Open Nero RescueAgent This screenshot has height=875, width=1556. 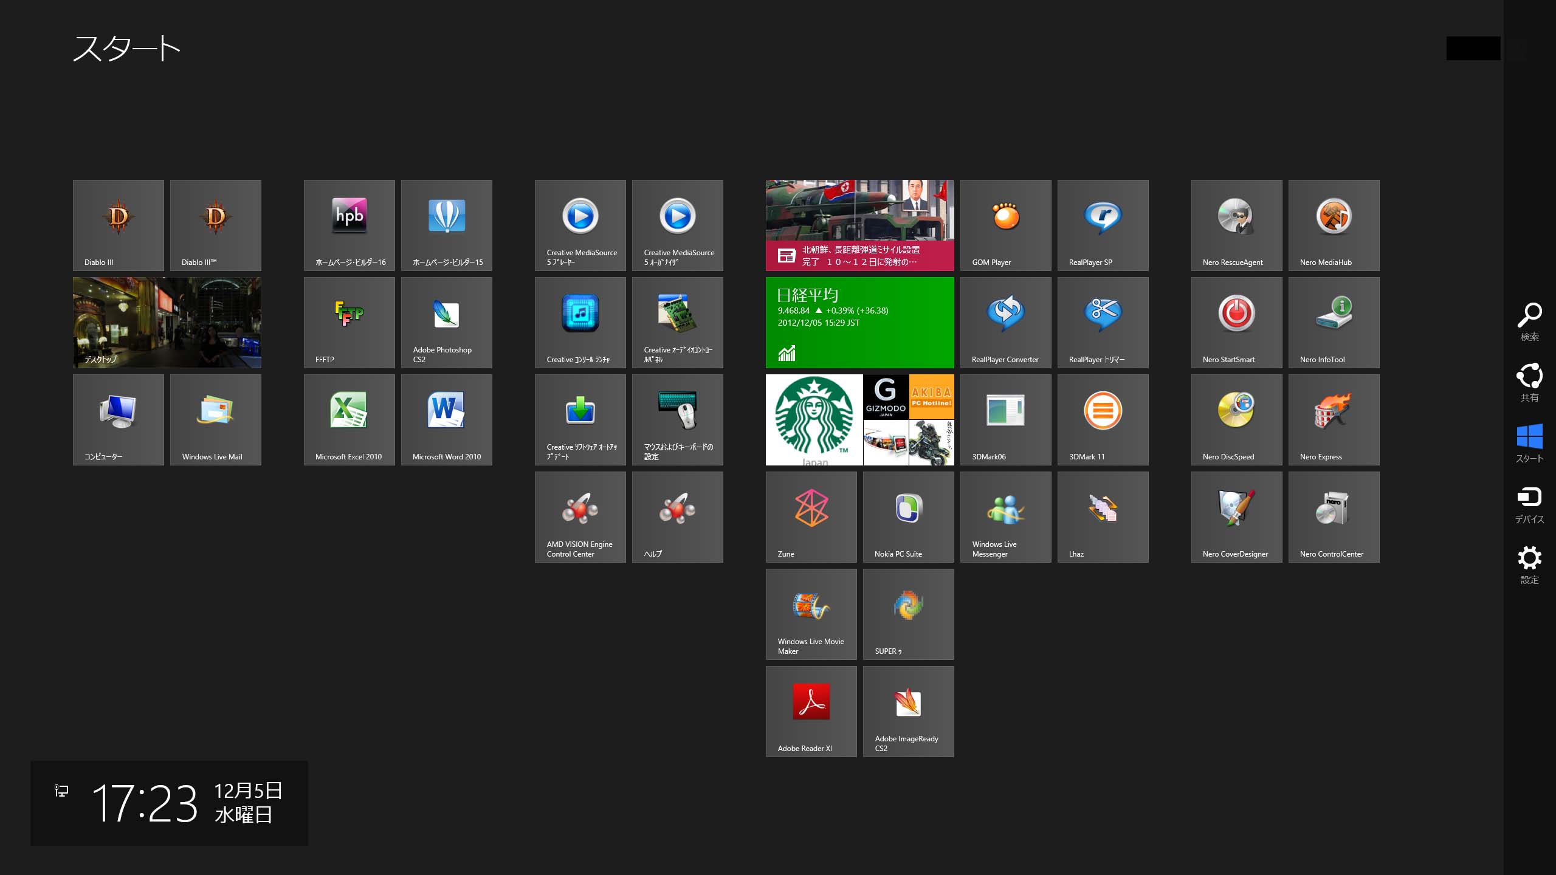click(1237, 225)
